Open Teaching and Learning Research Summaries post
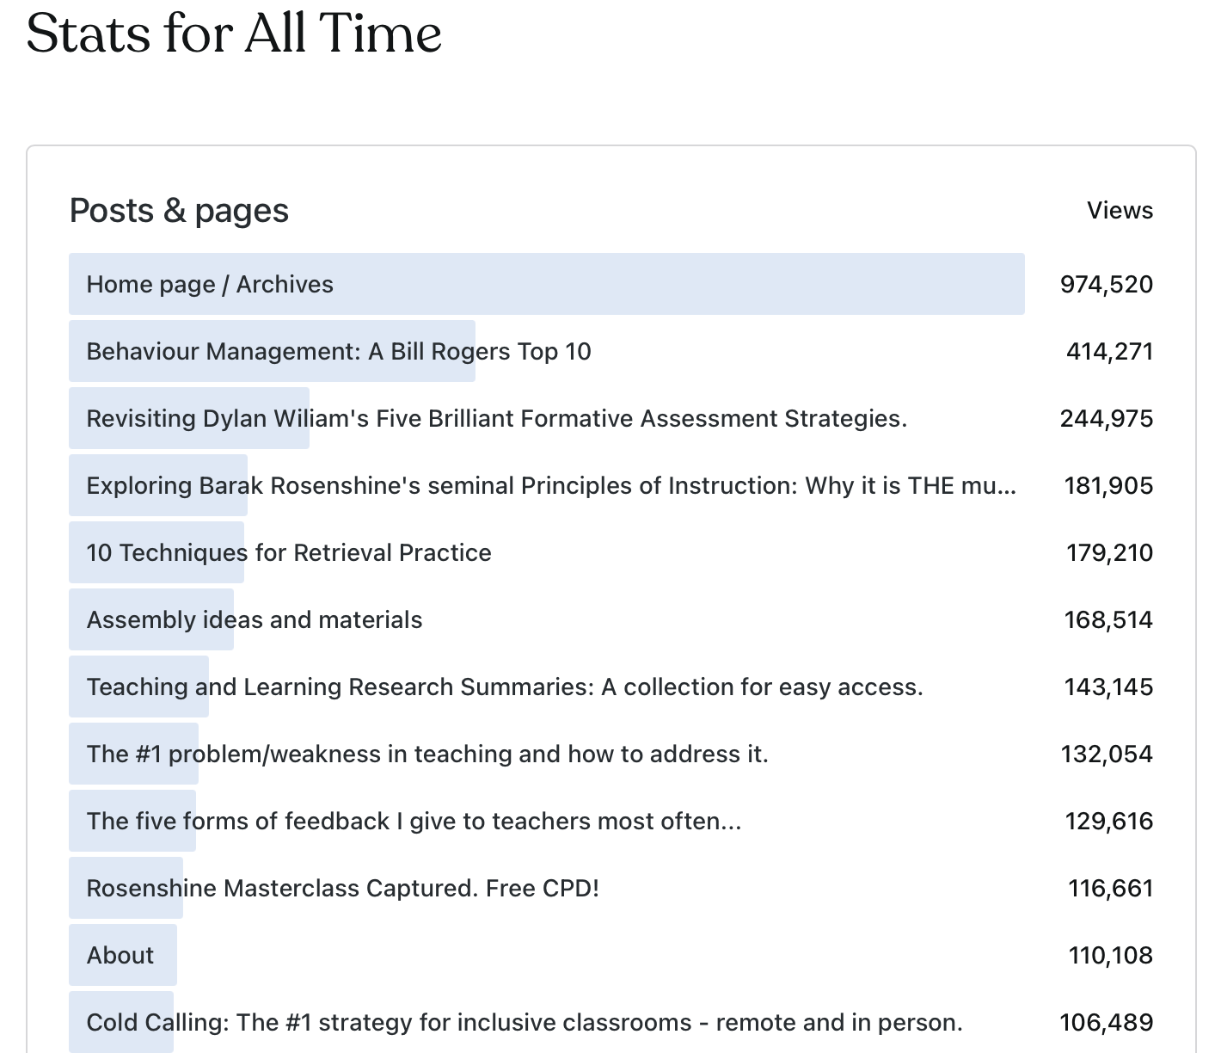This screenshot has height=1053, width=1221. (504, 687)
